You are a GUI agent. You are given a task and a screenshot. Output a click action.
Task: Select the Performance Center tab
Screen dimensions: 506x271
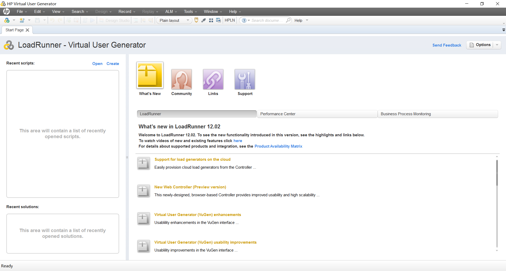point(317,114)
